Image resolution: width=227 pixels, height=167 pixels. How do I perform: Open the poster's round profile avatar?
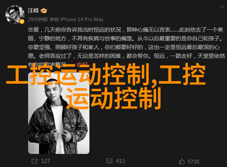[15, 15]
